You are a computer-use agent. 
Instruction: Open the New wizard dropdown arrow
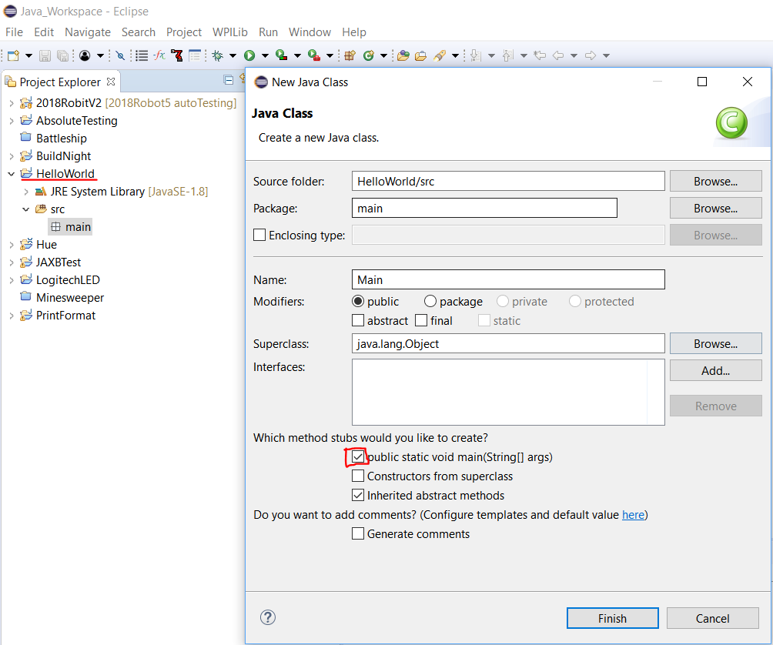click(28, 55)
